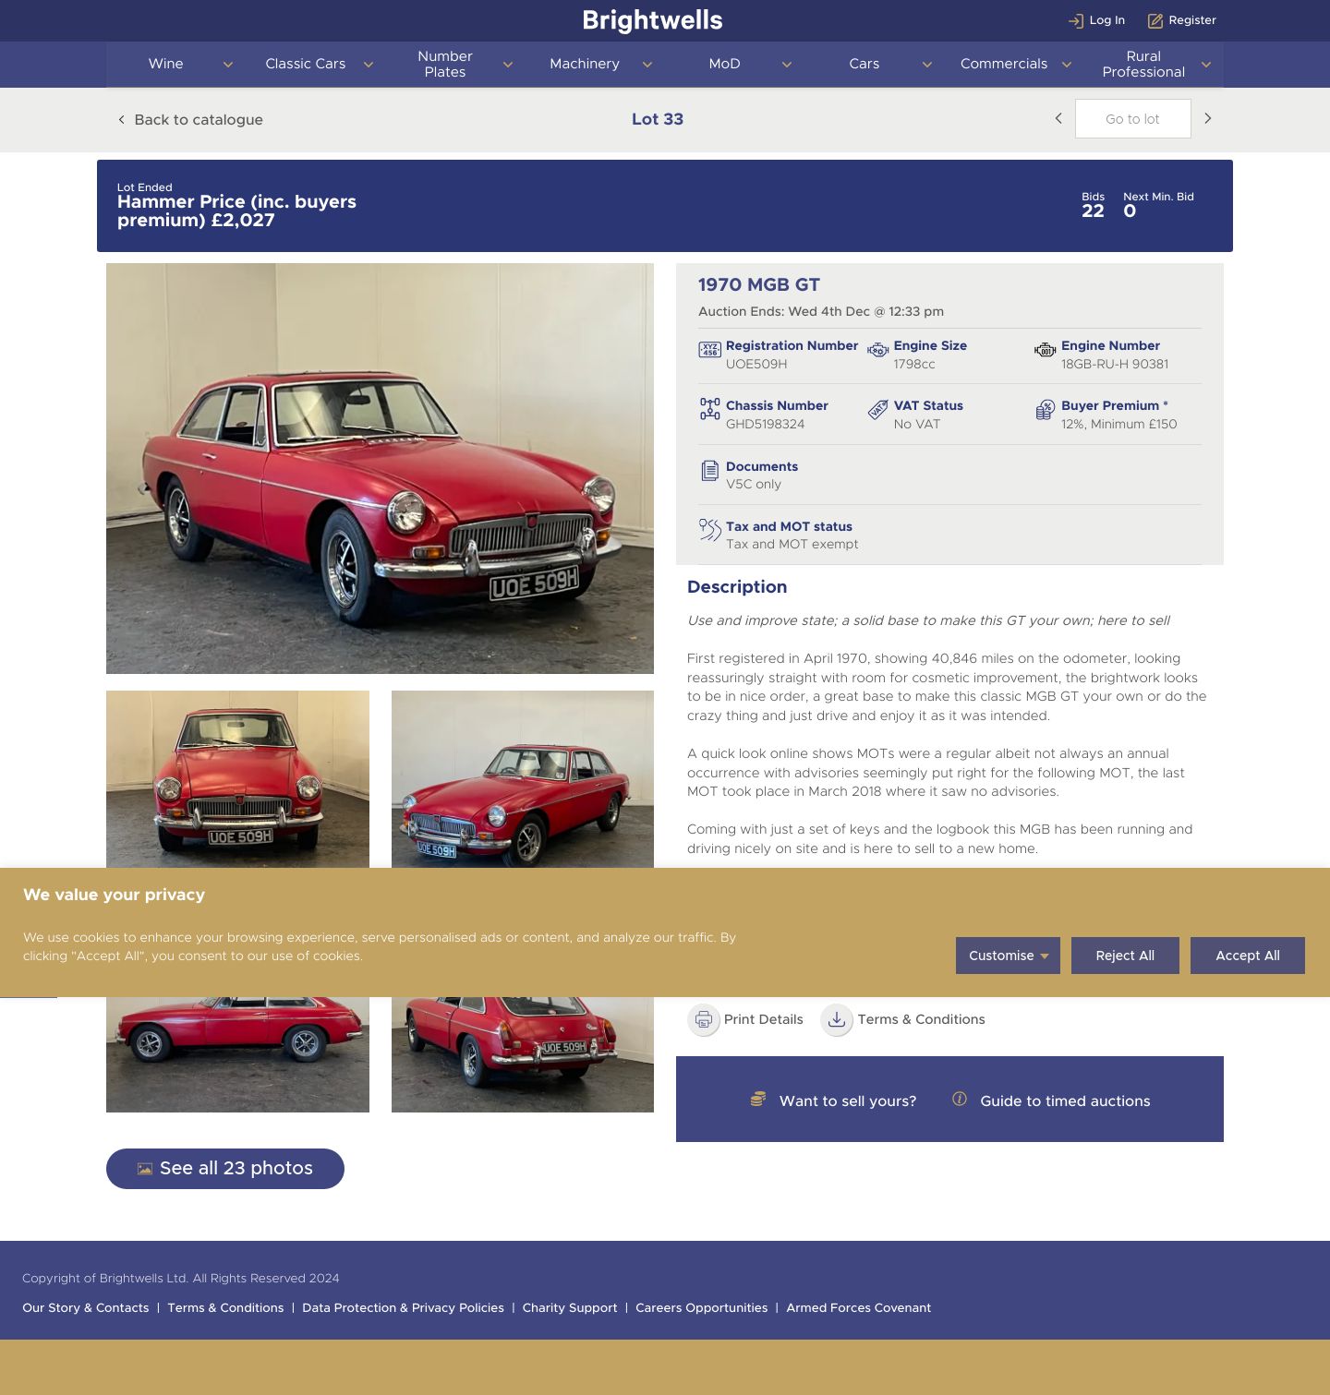Click the Tax and MOT status icon
The height and width of the screenshot is (1395, 1330).
click(709, 529)
